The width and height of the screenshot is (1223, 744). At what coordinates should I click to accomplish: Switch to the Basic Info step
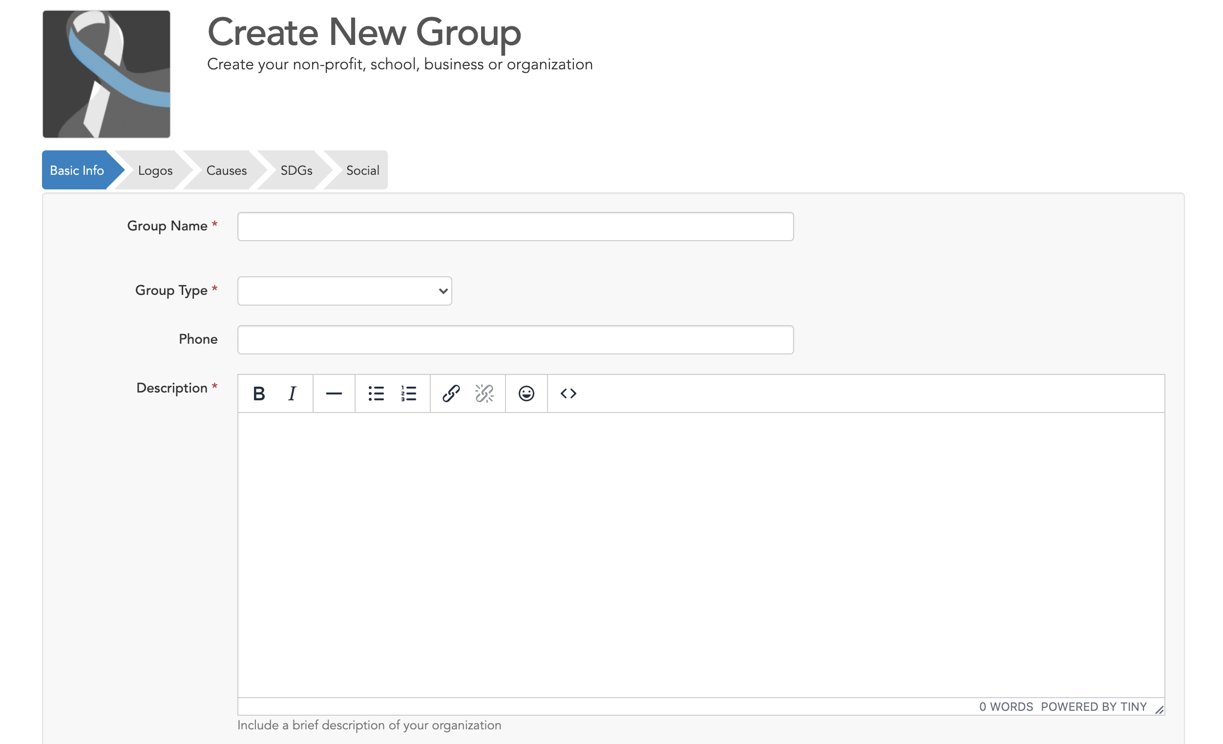coord(77,170)
